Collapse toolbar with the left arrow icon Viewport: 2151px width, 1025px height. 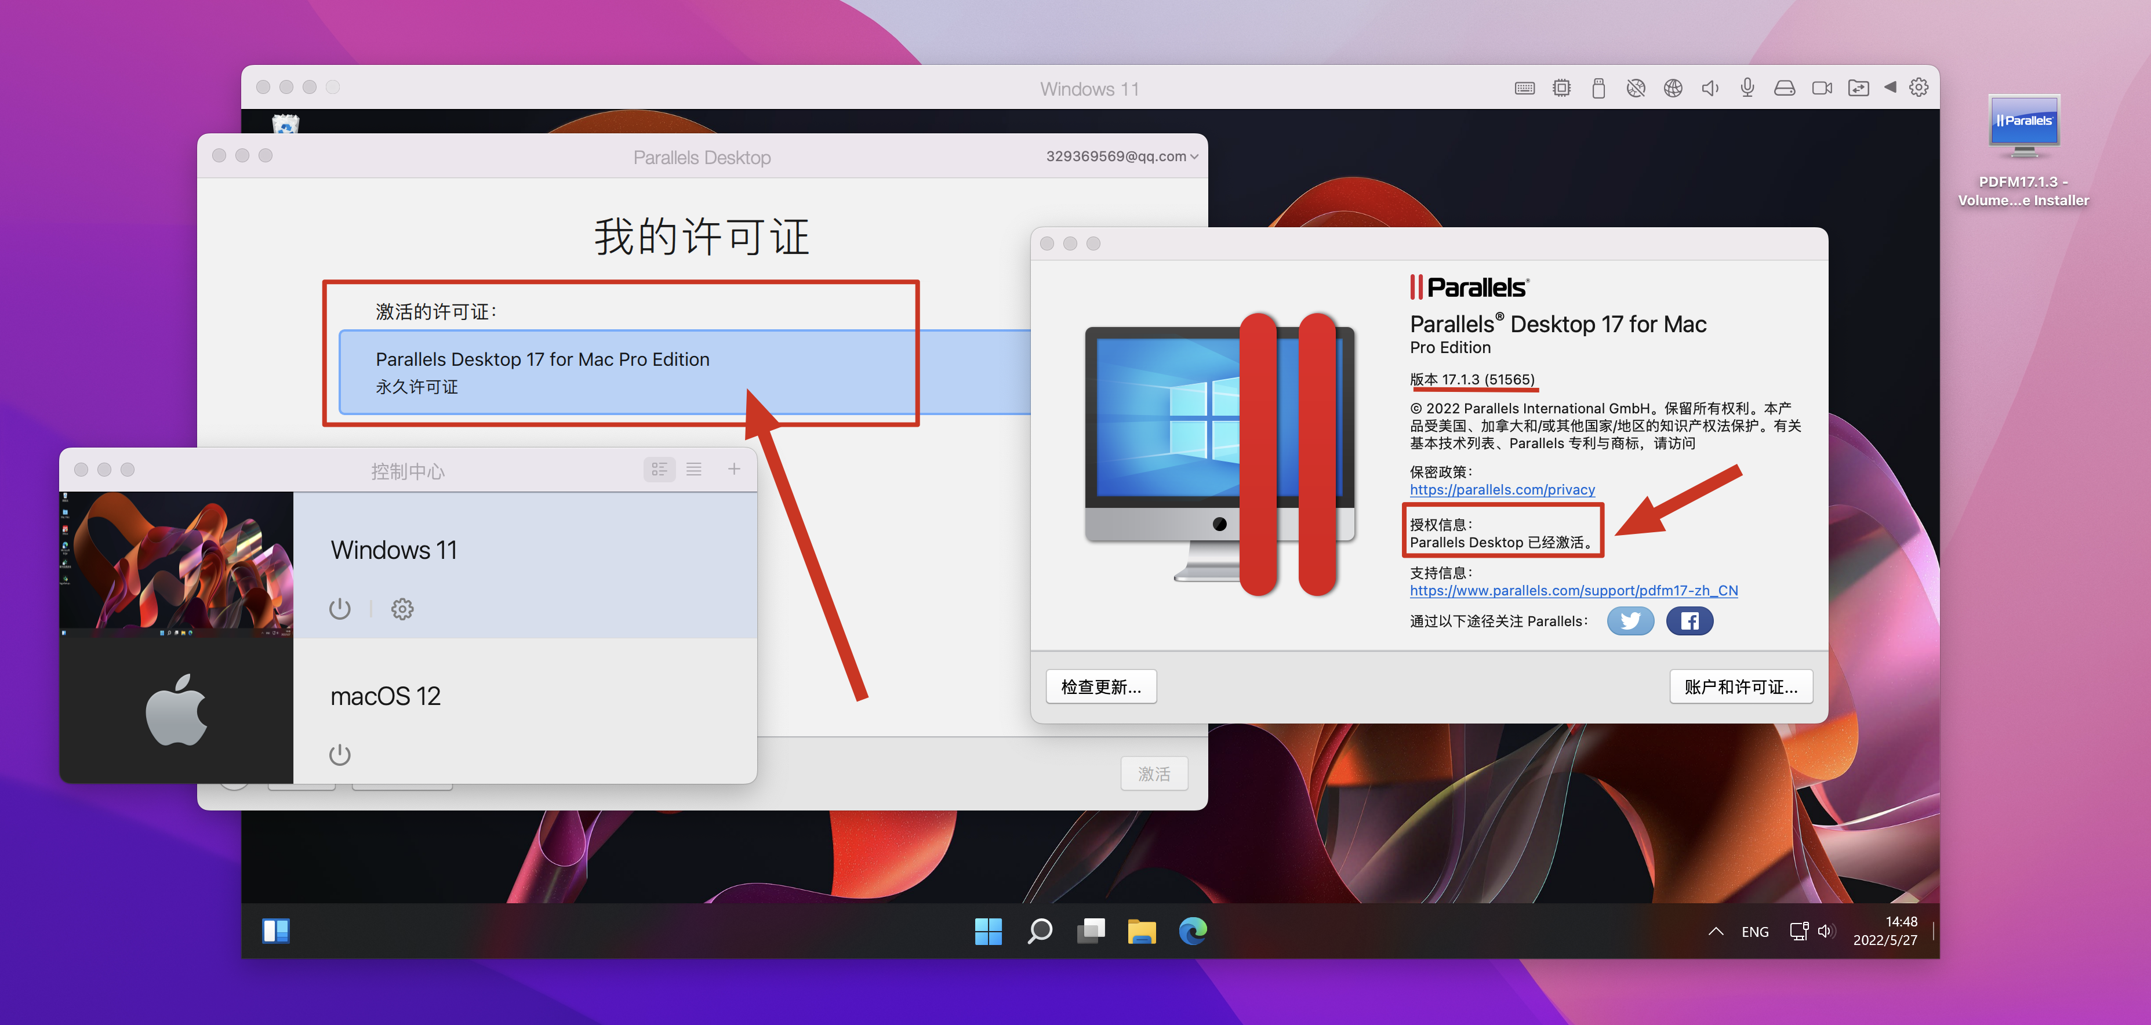point(1891,88)
